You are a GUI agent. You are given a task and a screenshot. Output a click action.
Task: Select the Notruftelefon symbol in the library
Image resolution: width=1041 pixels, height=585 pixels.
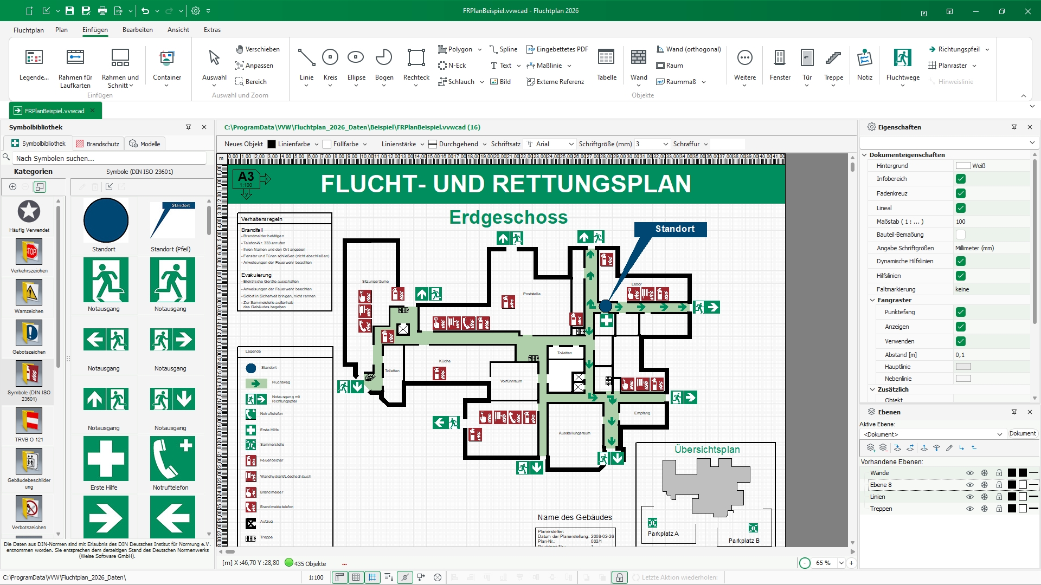[x=172, y=459]
